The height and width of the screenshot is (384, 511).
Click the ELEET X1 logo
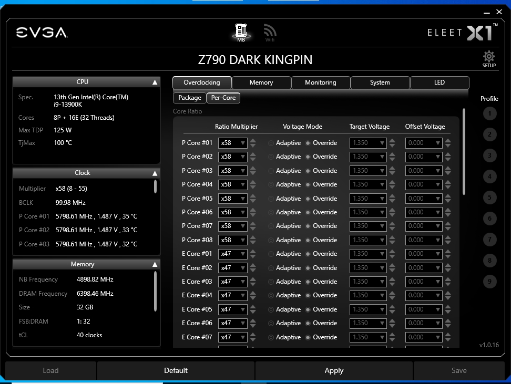pyautogui.click(x=463, y=32)
